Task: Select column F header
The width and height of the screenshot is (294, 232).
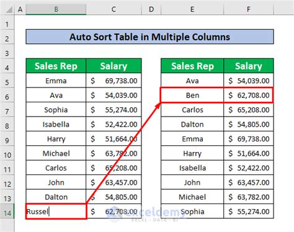Action: (x=249, y=9)
